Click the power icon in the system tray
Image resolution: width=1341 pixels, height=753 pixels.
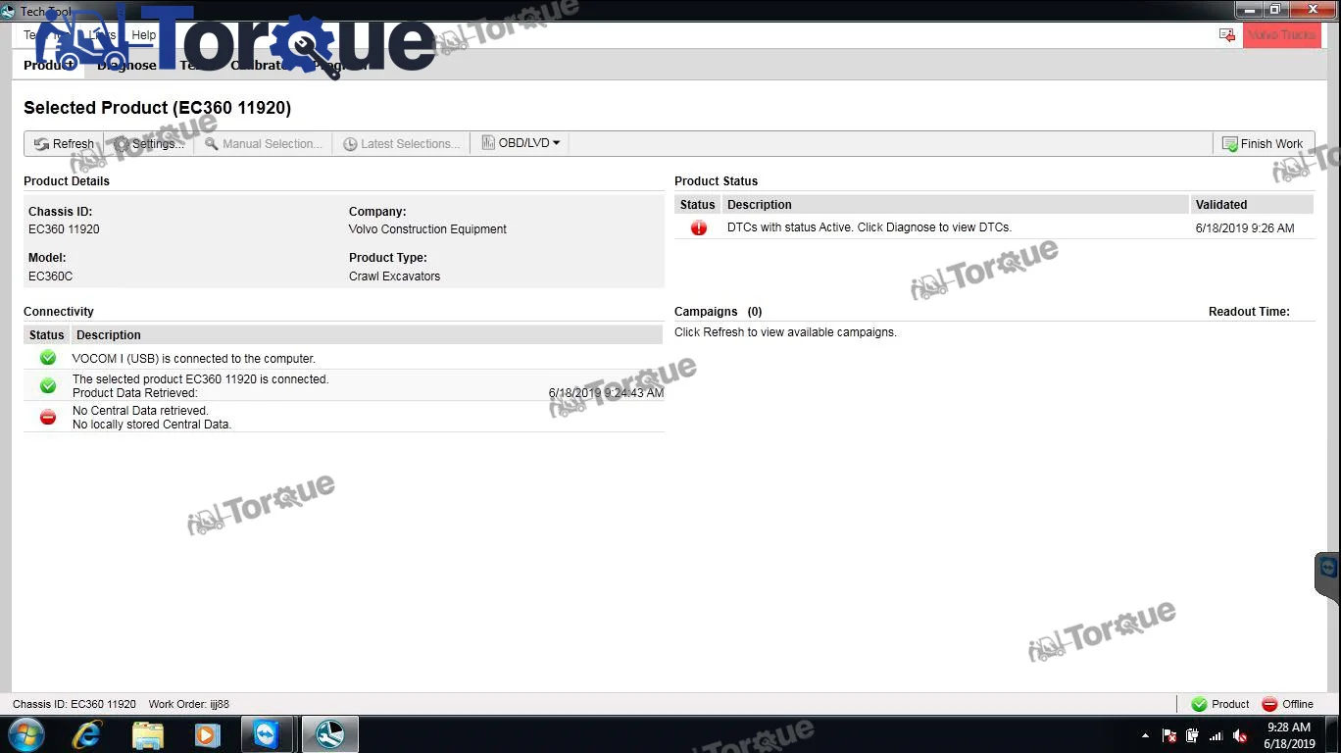click(x=1192, y=735)
